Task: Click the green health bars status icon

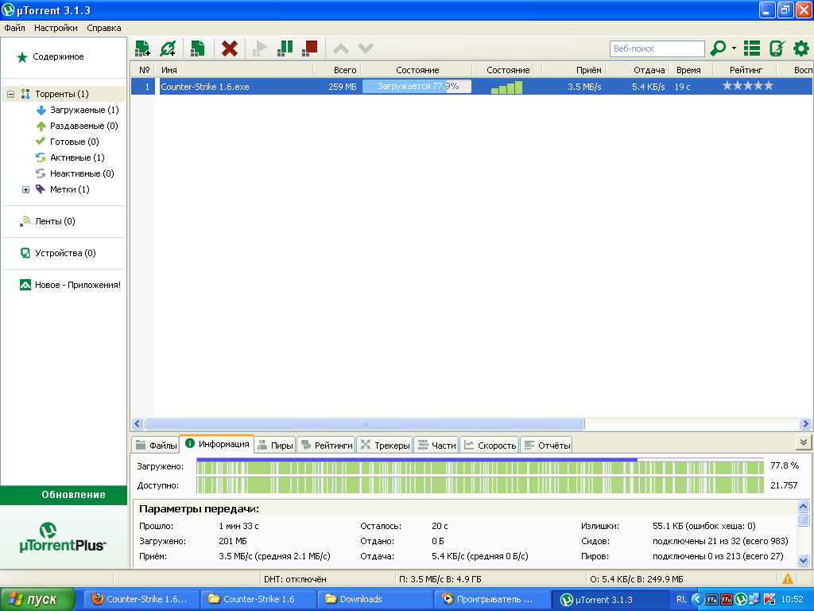Action: pyautogui.click(x=506, y=88)
